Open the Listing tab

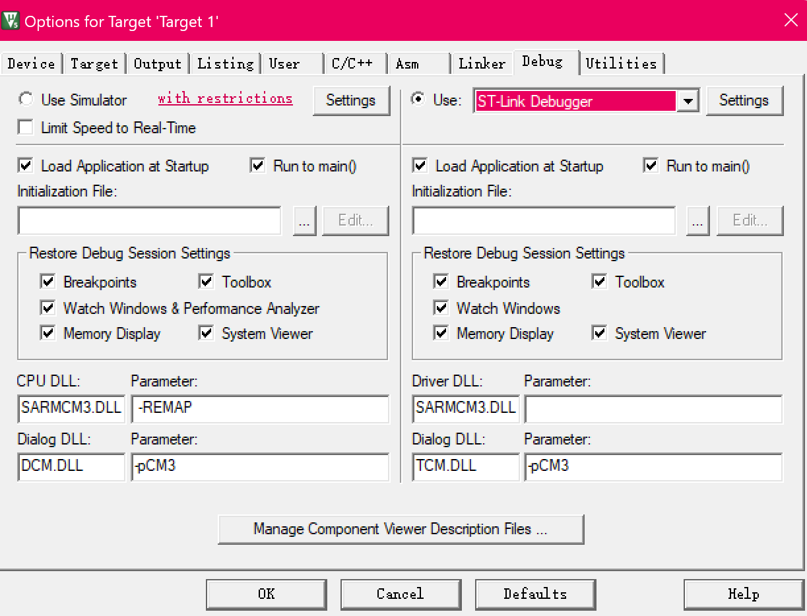click(x=226, y=63)
